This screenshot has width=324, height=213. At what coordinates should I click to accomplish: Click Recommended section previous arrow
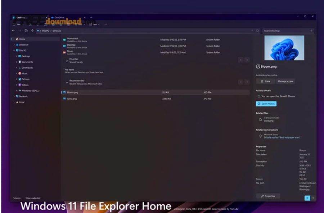point(241,82)
